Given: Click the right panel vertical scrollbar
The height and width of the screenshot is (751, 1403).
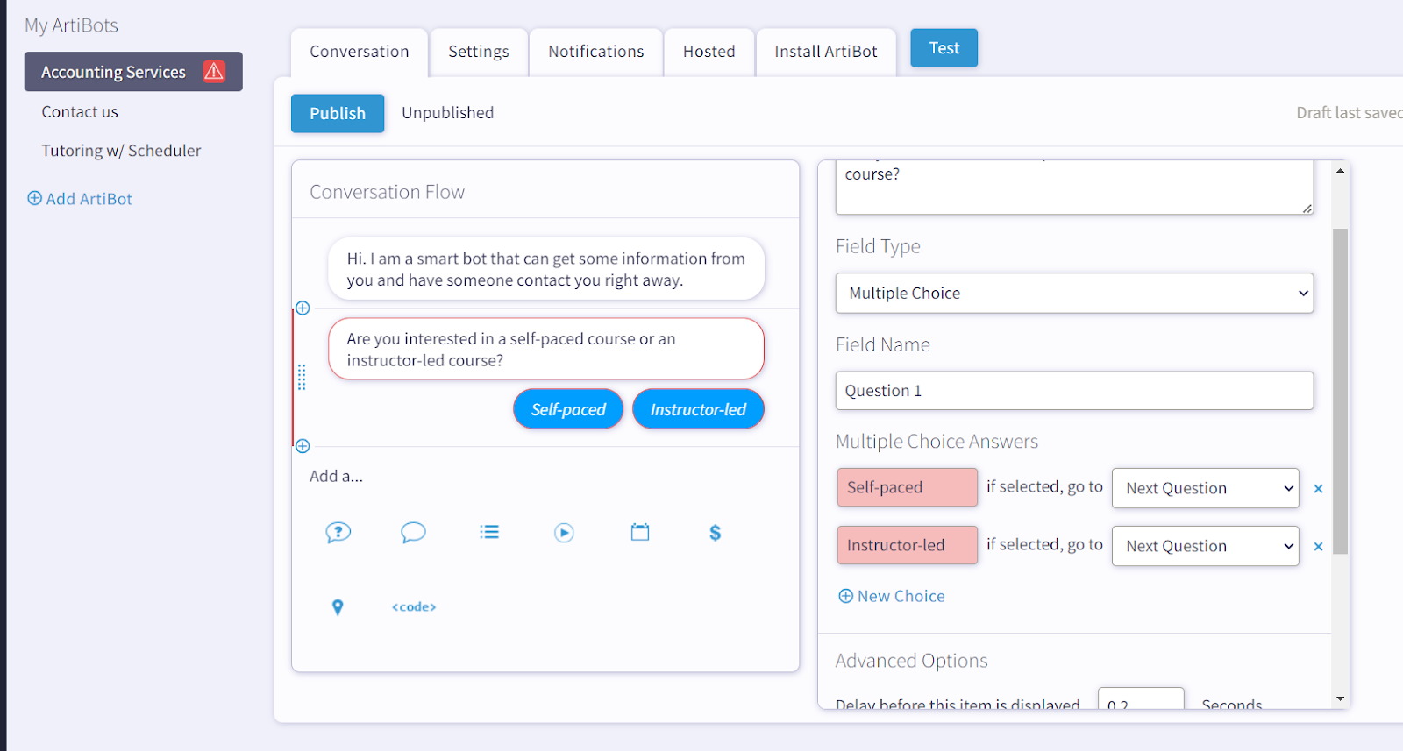Looking at the screenshot, I should pos(1340,390).
